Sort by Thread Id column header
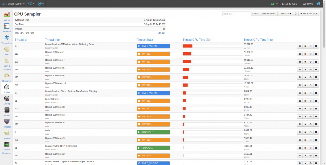The width and height of the screenshot is (326, 165). 21,40
